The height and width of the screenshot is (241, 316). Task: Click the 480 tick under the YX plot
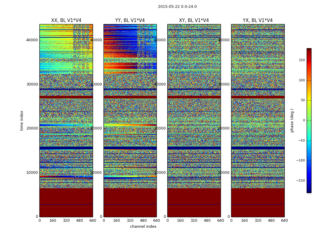coord(271,221)
